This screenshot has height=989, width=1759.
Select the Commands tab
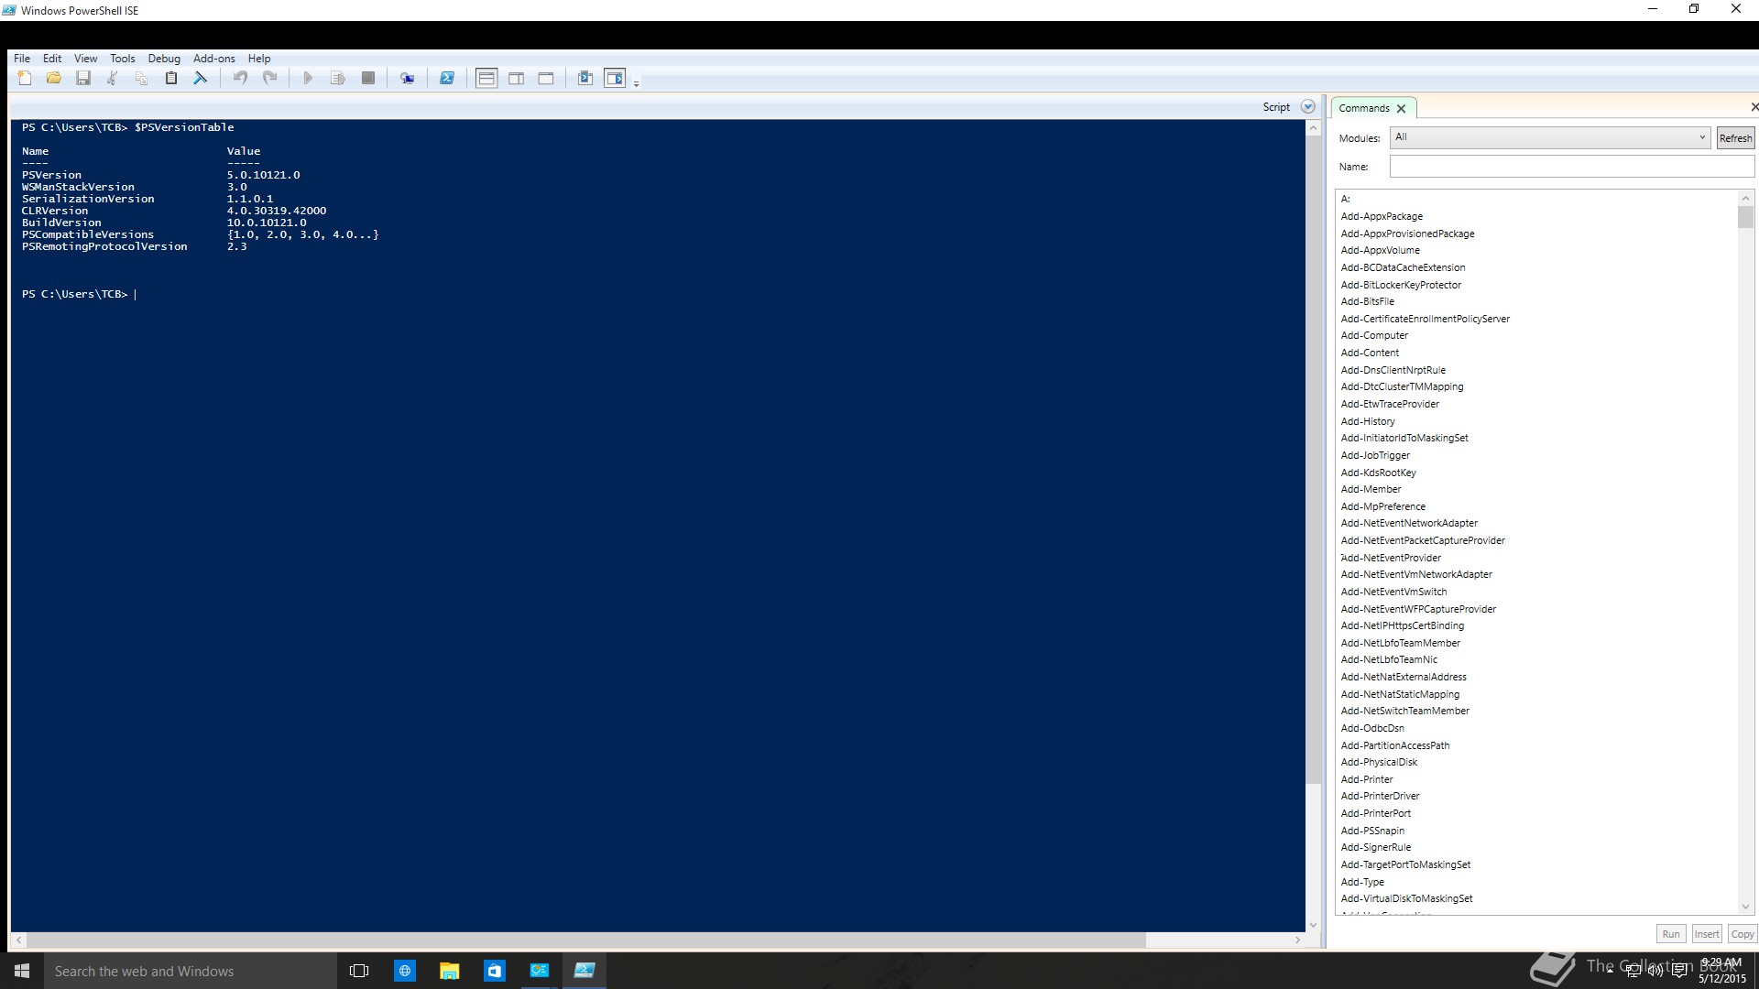[x=1363, y=108]
